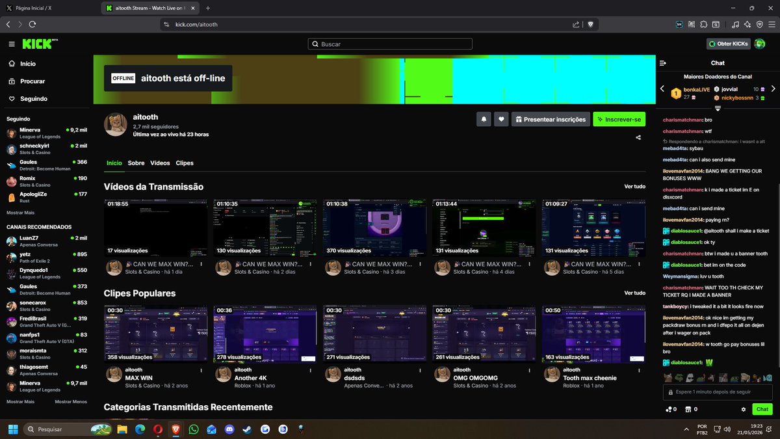780x439 pixels.
Task: Click the user profile avatar in header
Action: click(x=760, y=44)
